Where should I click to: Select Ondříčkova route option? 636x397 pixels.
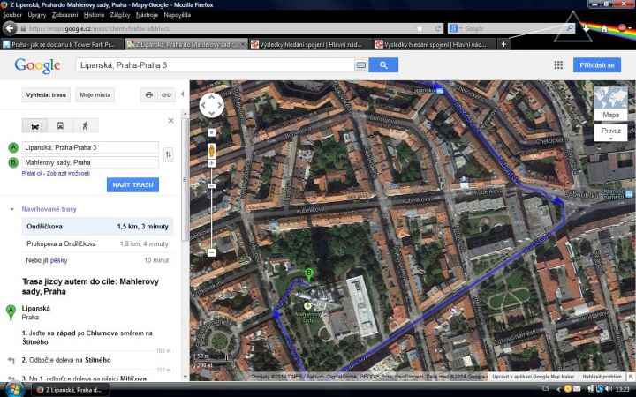point(97,227)
